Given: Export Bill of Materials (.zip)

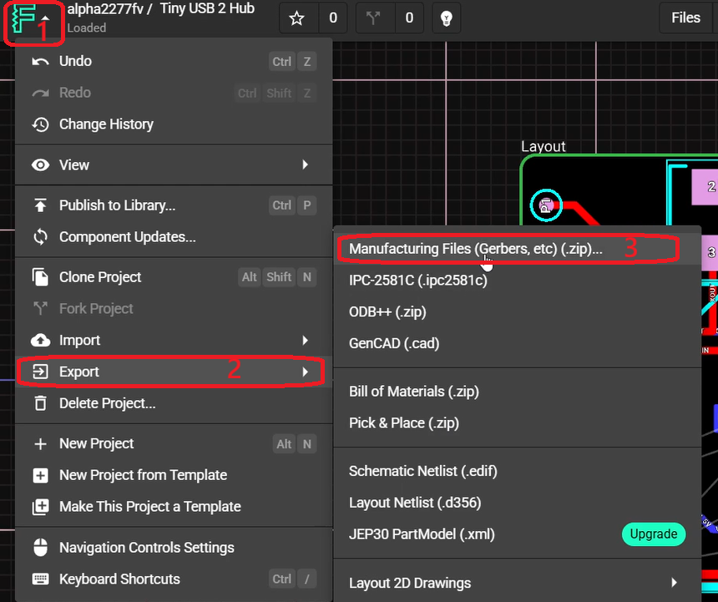Looking at the screenshot, I should point(518,392).
